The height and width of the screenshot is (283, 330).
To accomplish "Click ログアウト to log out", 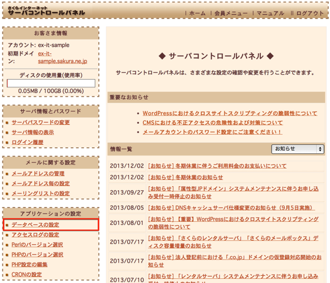I will tap(310, 13).
